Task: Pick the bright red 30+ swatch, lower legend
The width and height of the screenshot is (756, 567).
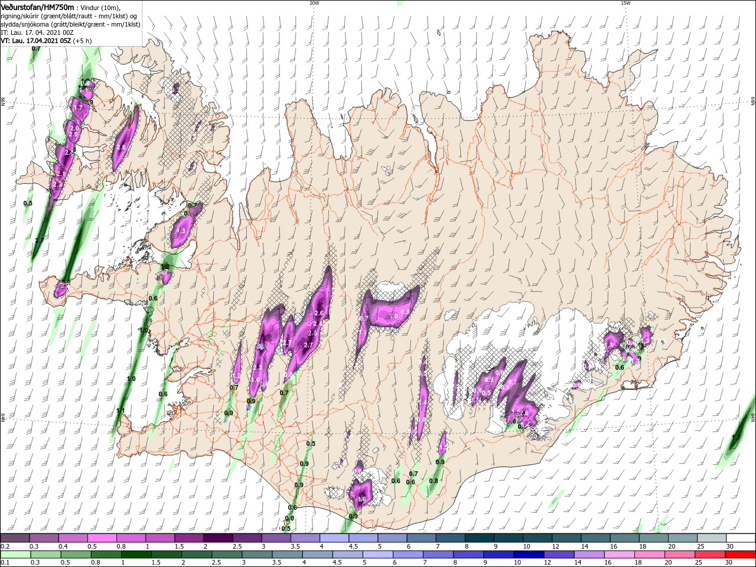Action: coord(740,555)
